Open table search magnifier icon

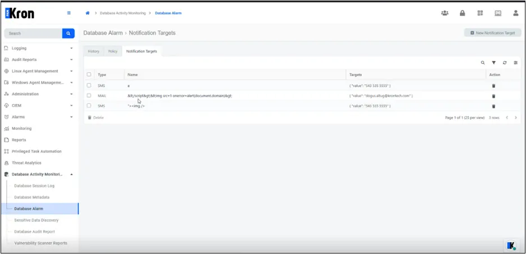(483, 63)
